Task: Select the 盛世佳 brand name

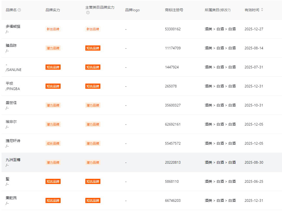Action: pyautogui.click(x=11, y=103)
